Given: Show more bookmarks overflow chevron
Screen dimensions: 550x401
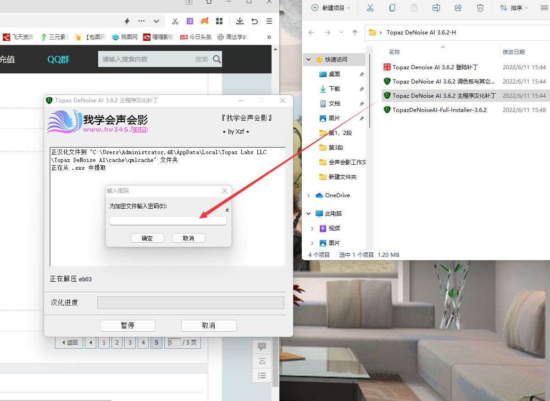Looking at the screenshot, I should [269, 37].
